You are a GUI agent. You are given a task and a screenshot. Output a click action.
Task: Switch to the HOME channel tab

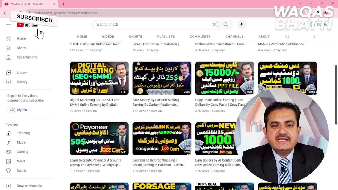(x=82, y=37)
